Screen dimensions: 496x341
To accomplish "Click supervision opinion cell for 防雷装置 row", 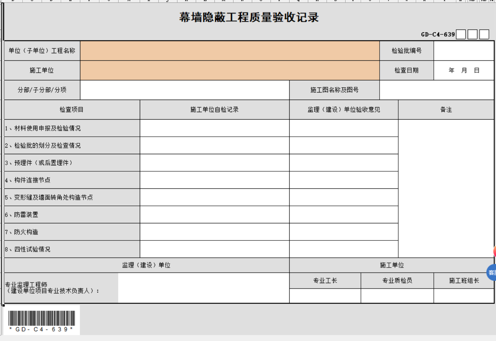I will coord(343,215).
